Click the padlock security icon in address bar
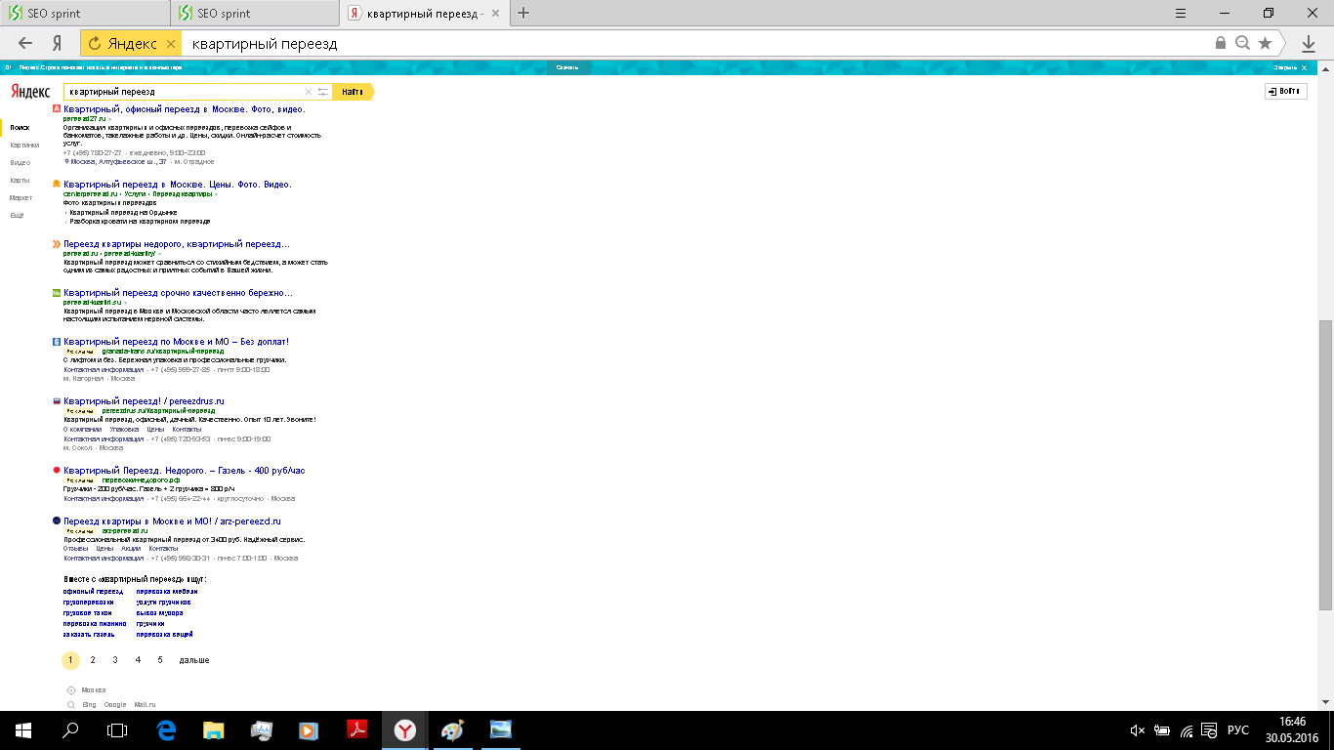 [1221, 43]
